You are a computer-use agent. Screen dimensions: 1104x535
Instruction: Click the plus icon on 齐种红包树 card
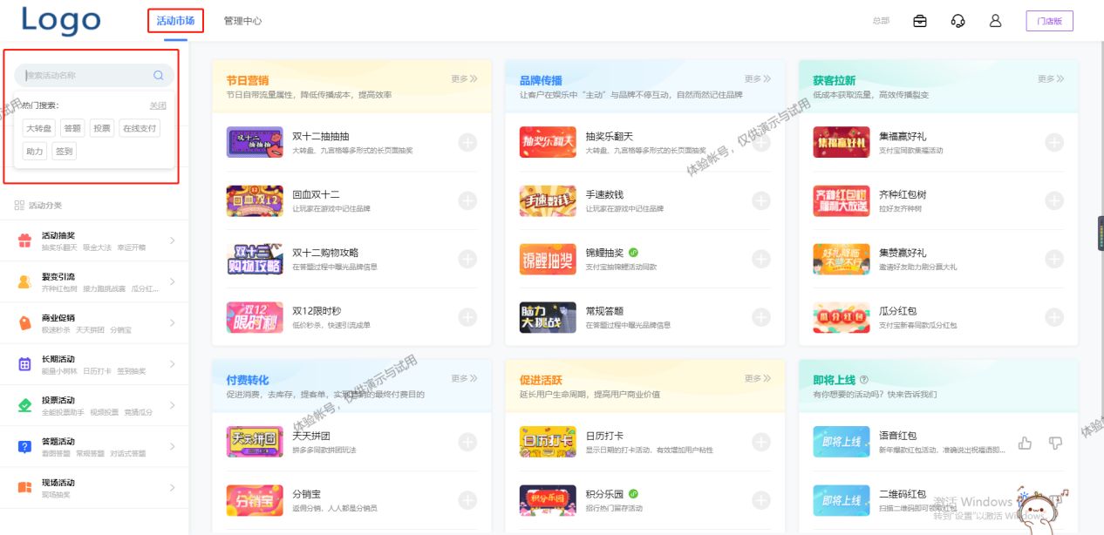[x=1054, y=199]
